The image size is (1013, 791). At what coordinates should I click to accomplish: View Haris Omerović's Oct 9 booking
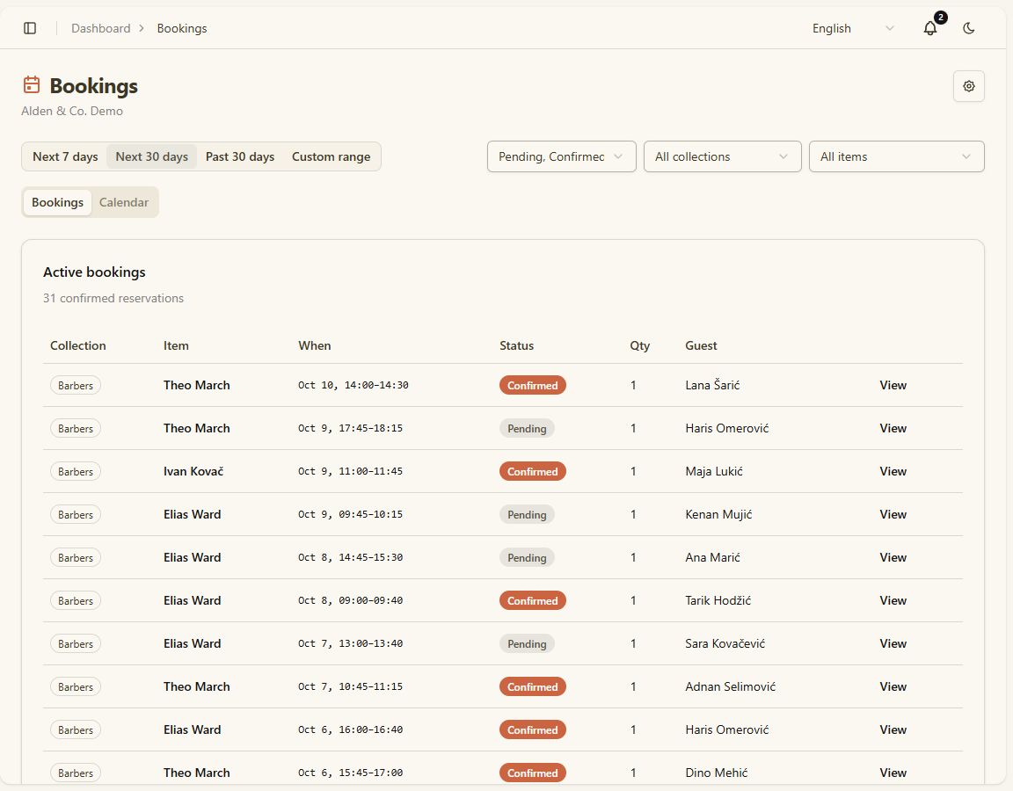tap(893, 428)
